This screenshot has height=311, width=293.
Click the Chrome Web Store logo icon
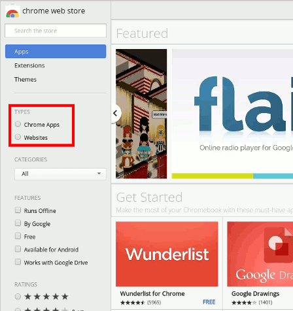click(x=12, y=11)
